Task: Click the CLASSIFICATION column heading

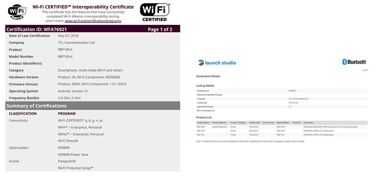Action: (23, 114)
